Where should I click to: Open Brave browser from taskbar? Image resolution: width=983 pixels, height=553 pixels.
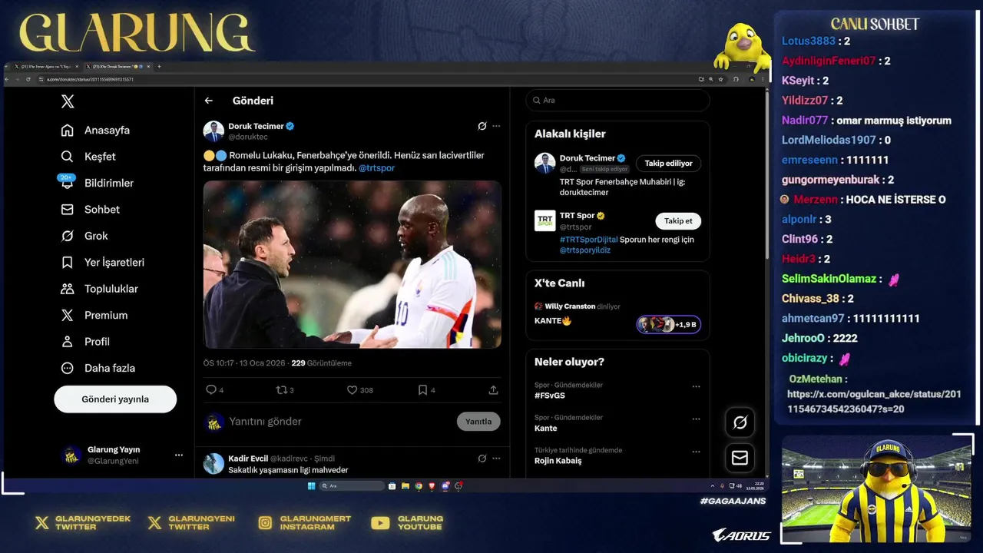pos(432,485)
